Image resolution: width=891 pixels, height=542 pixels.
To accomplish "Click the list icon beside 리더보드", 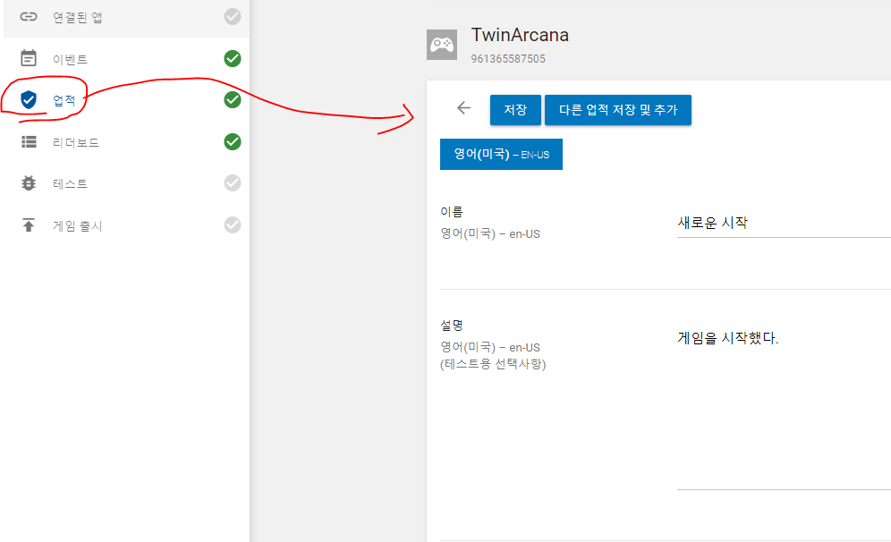I will 29,141.
